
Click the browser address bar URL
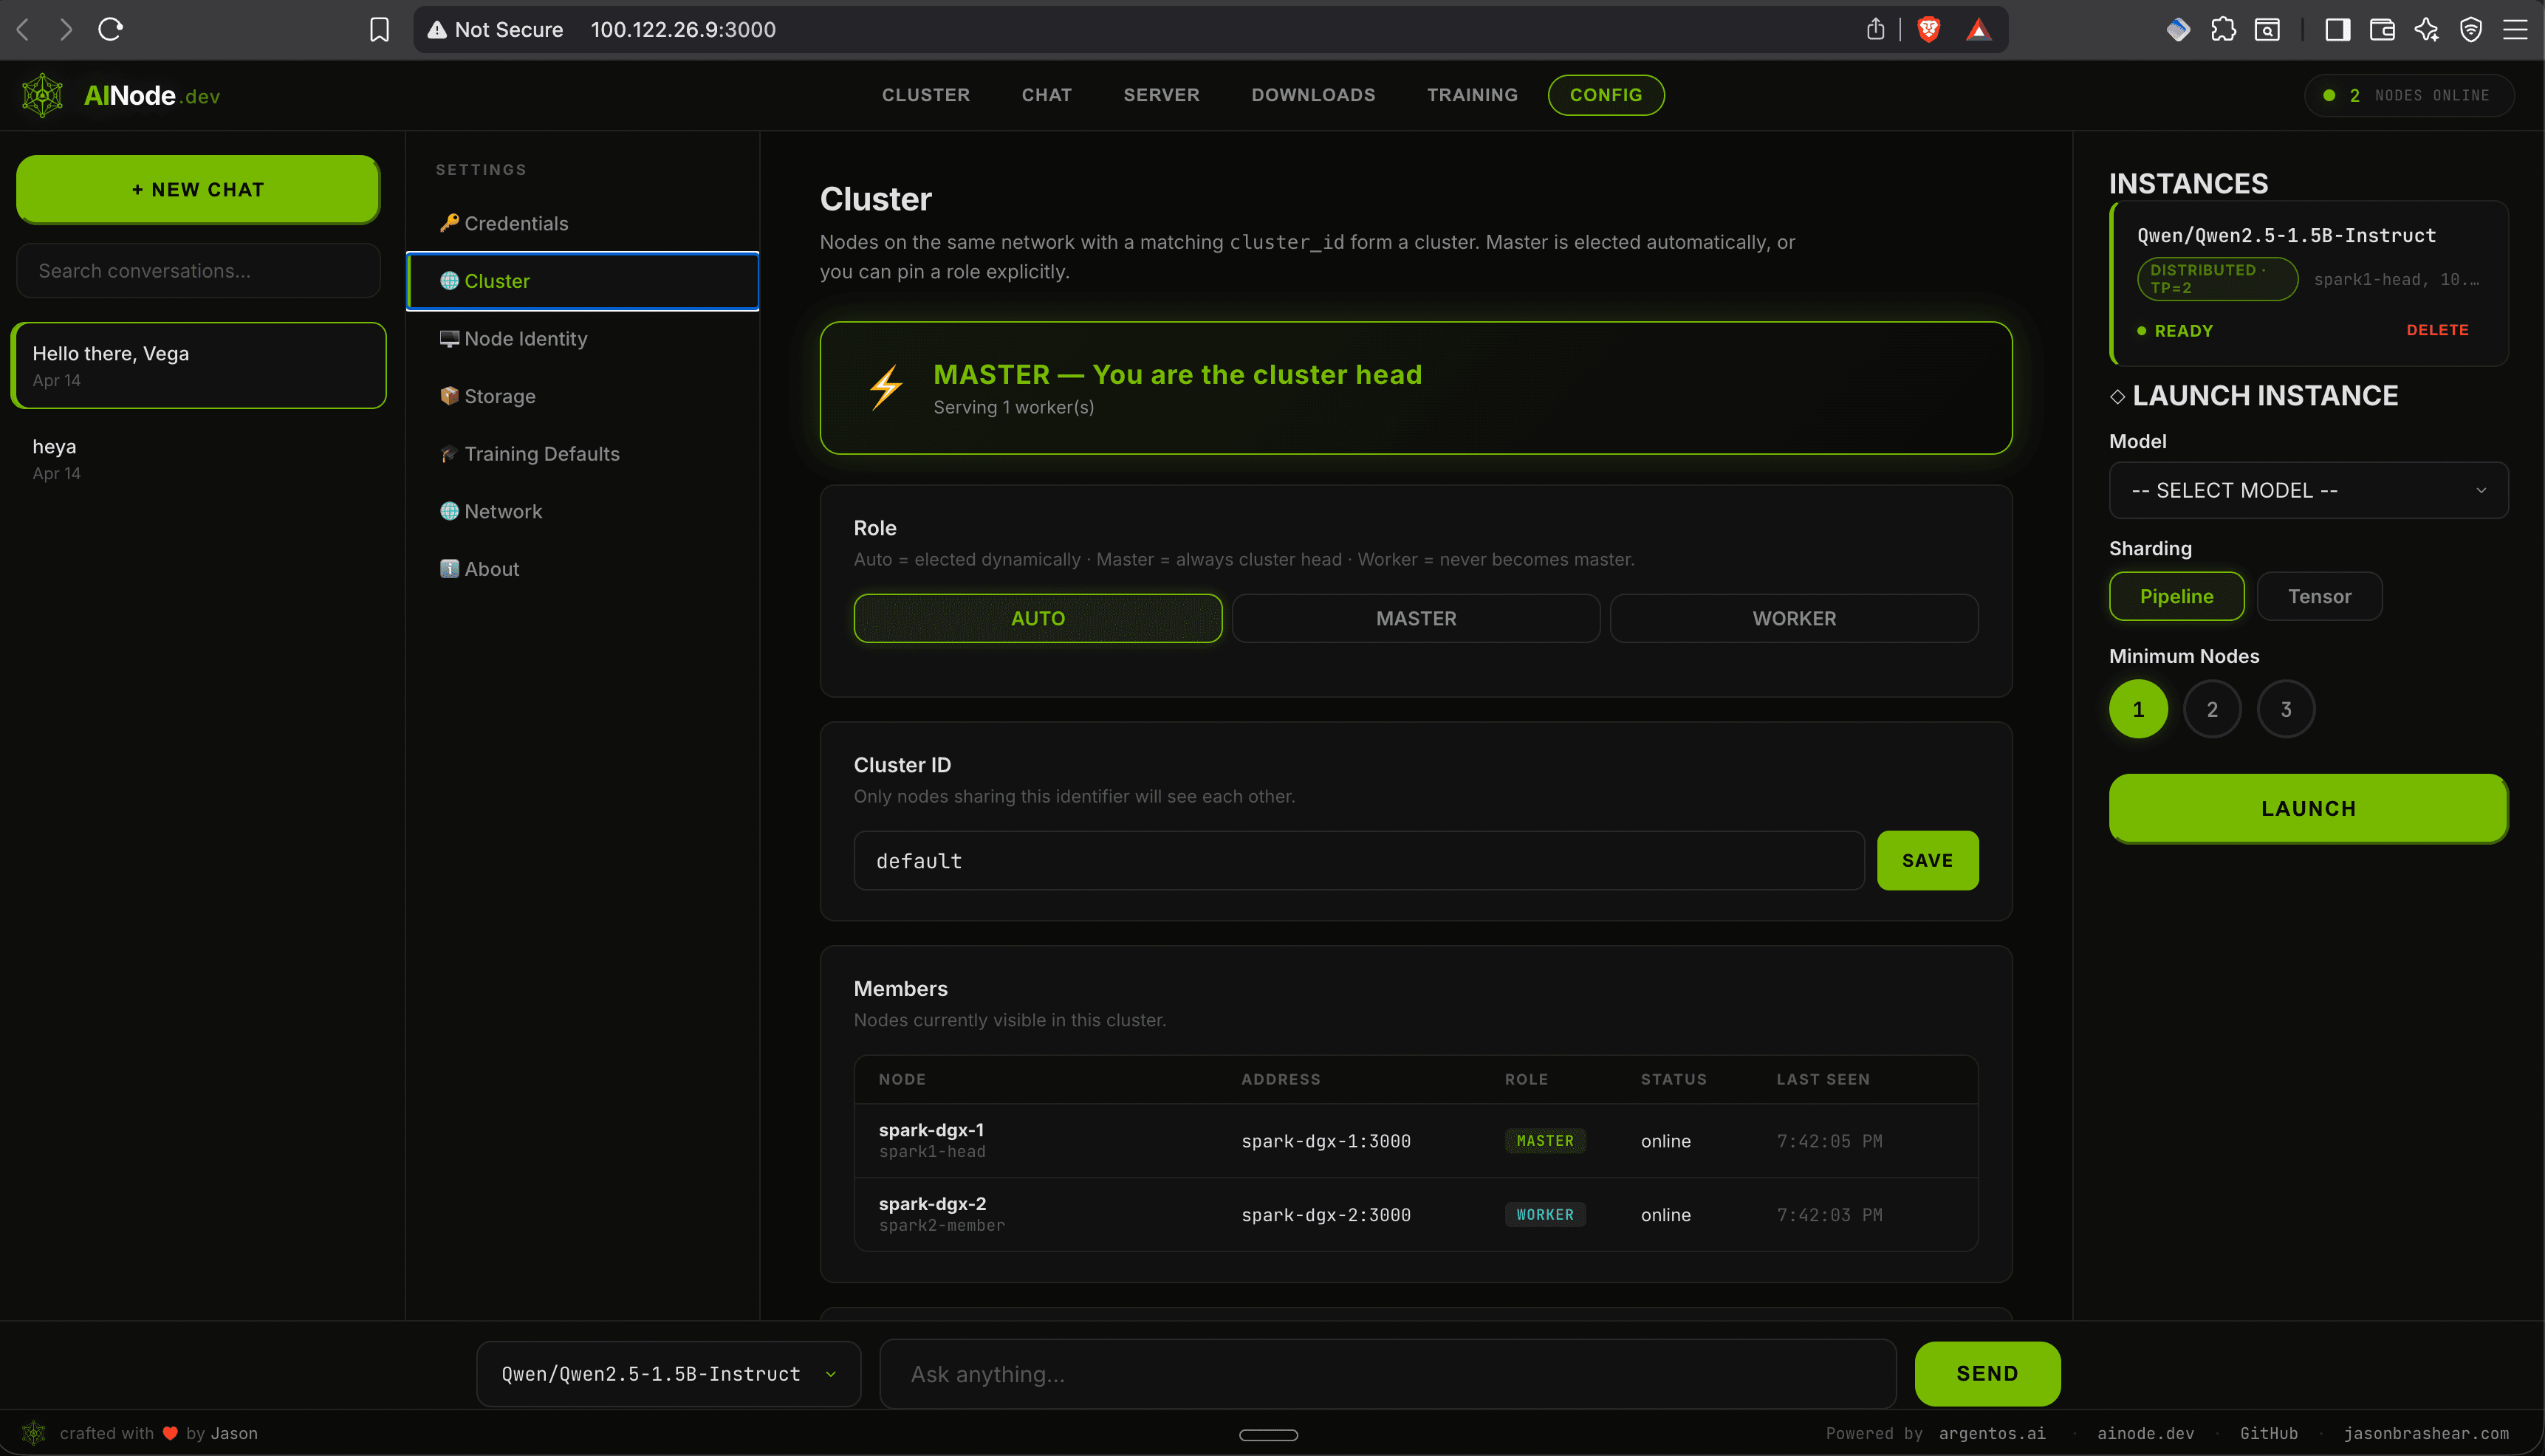683,29
